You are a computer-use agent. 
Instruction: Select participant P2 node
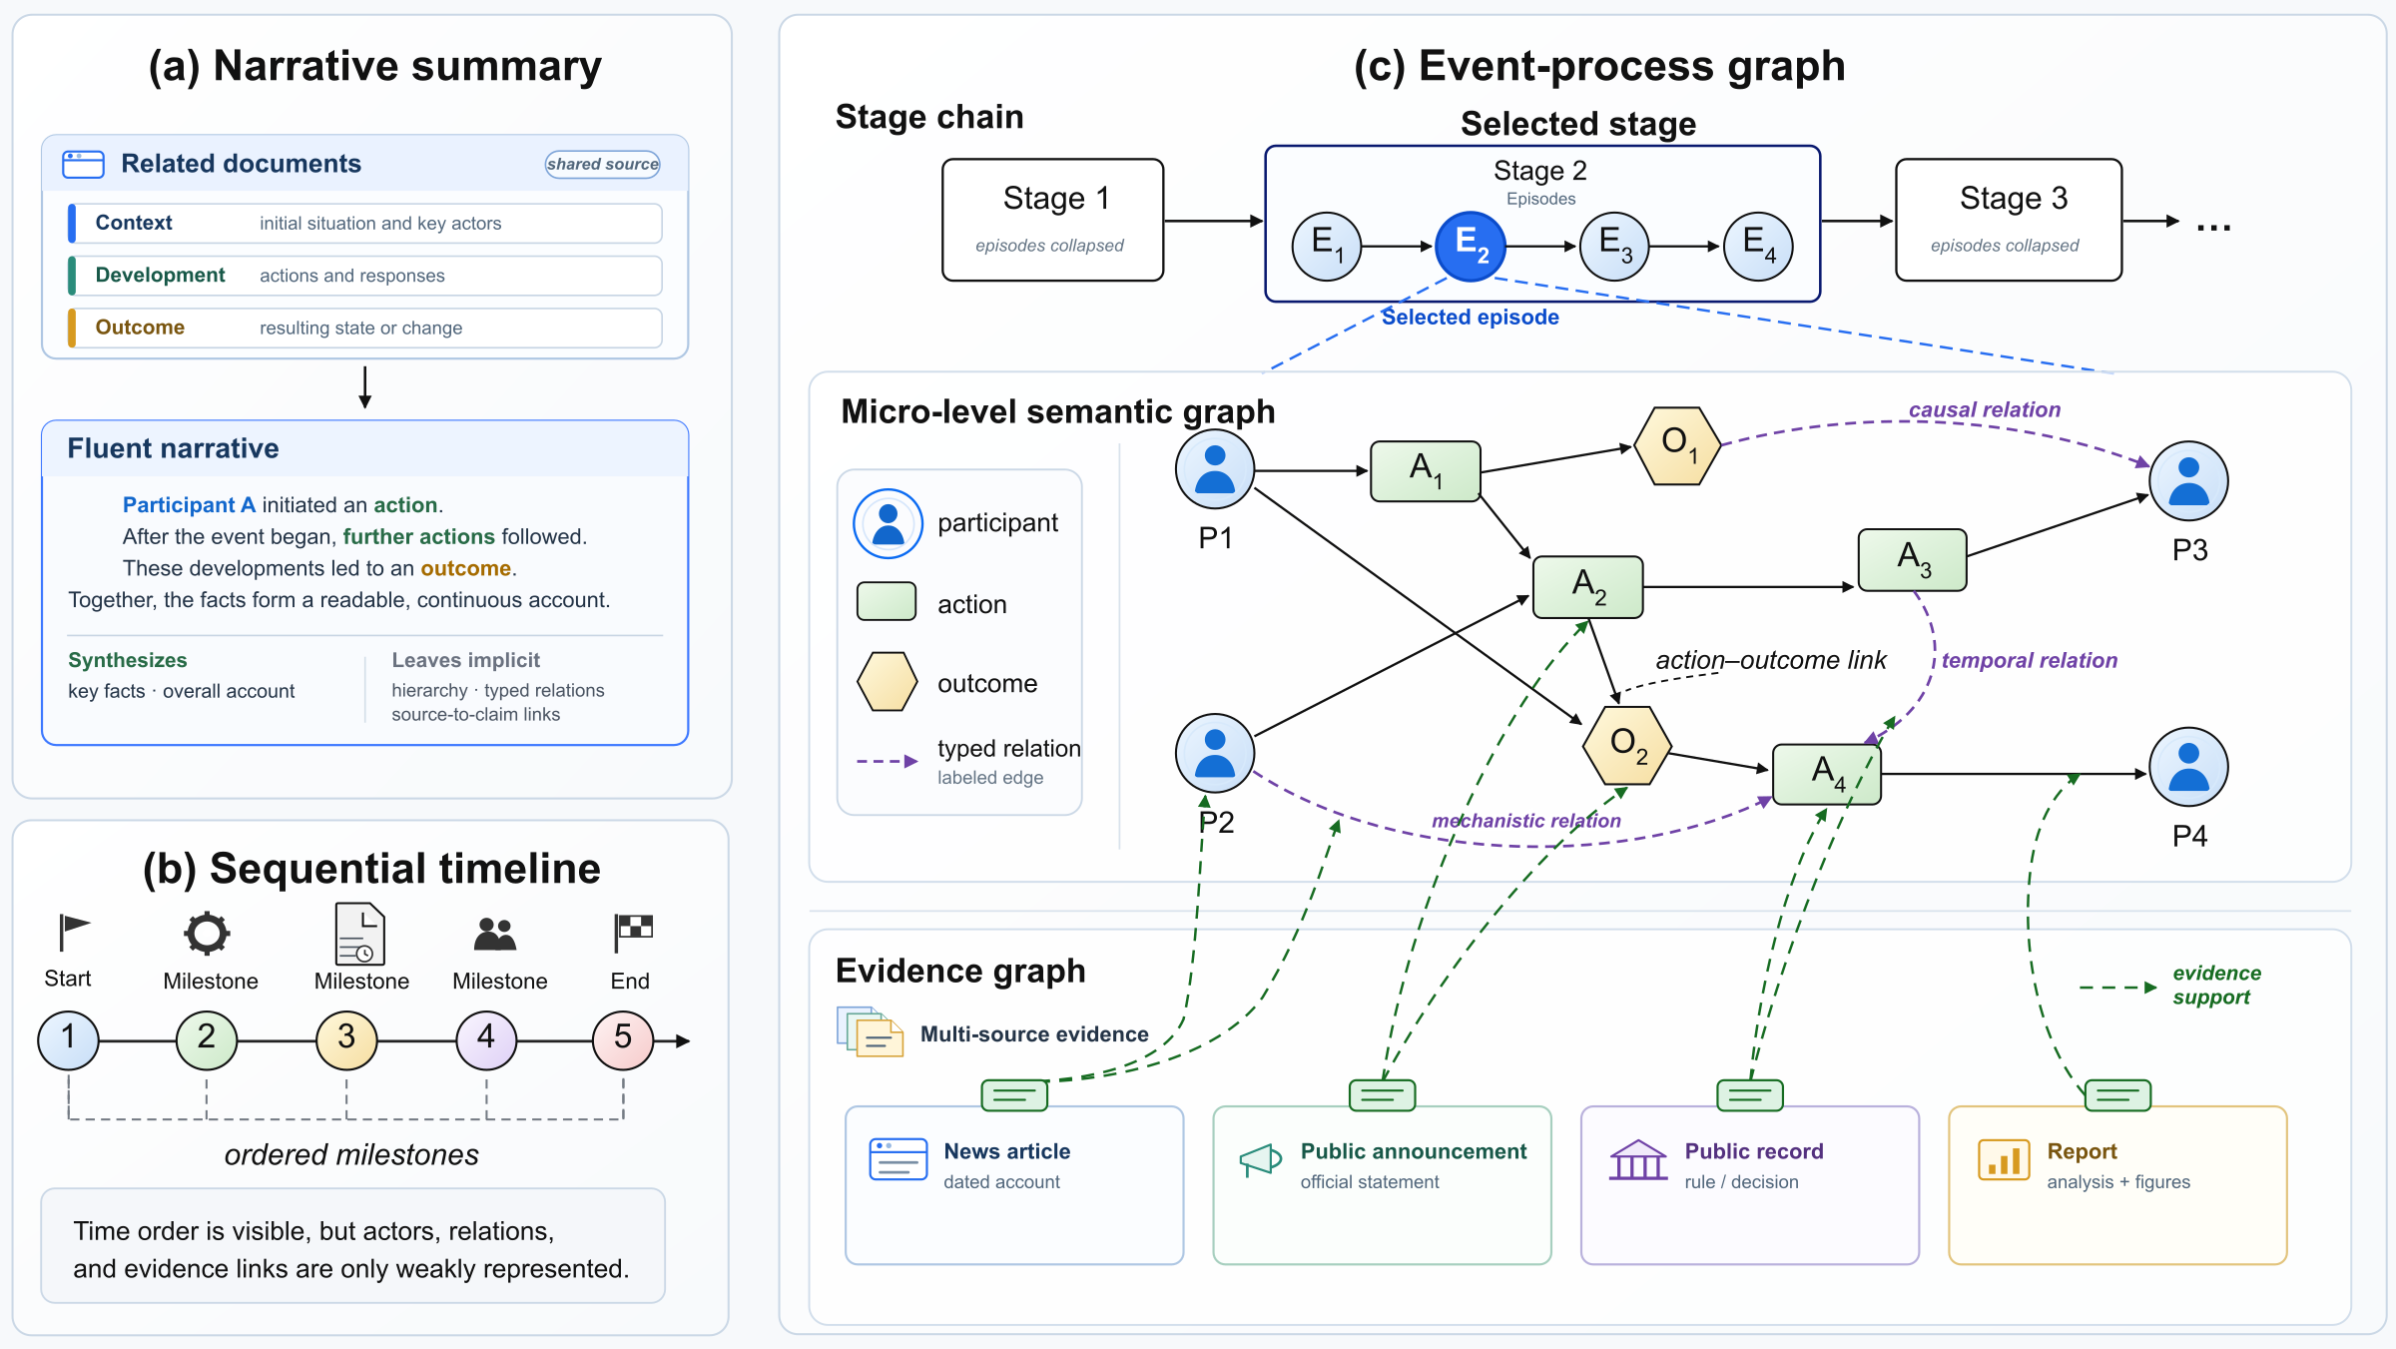[1215, 753]
